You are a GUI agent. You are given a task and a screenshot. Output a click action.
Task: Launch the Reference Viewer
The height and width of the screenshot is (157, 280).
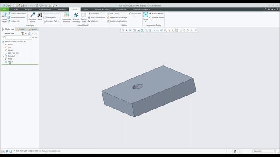click(32, 17)
